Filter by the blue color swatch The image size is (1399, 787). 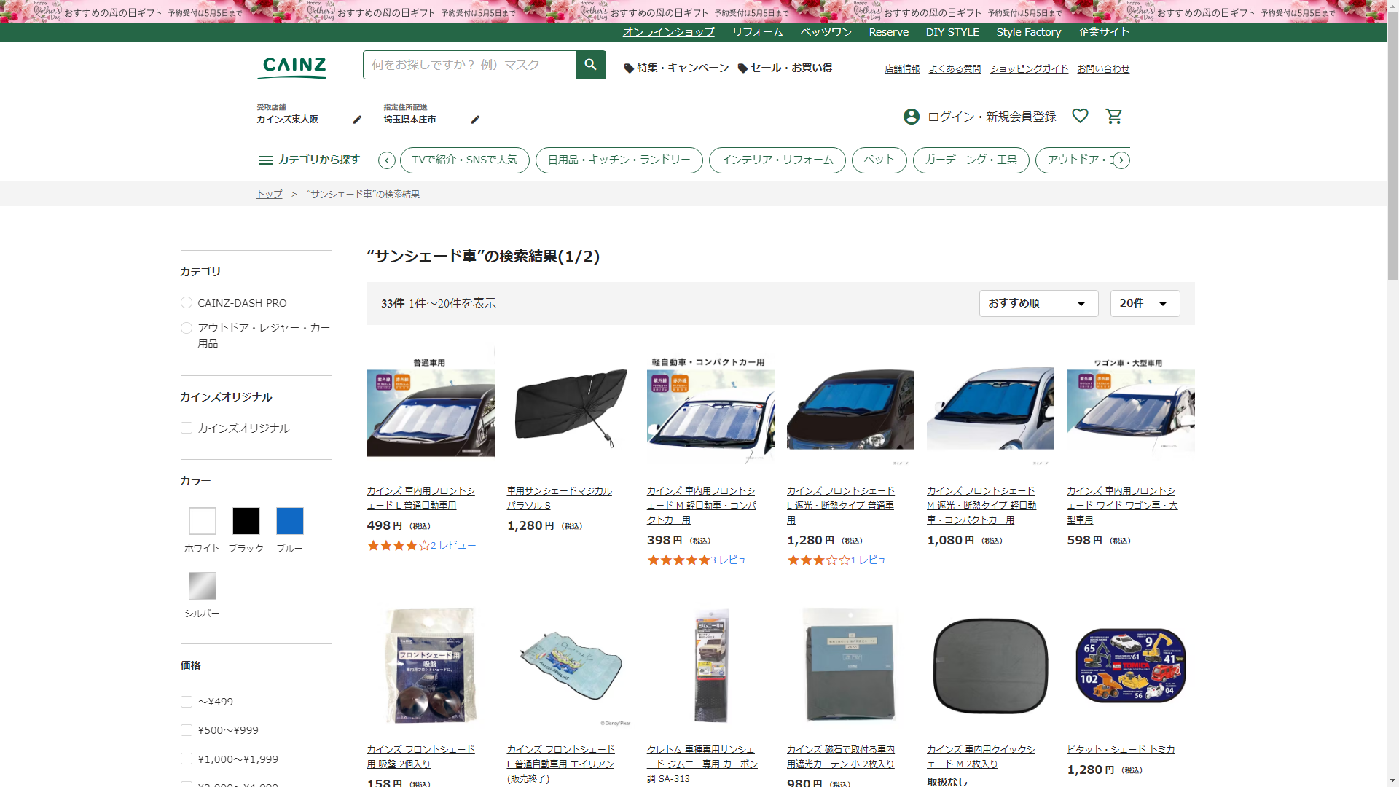pyautogui.click(x=289, y=521)
